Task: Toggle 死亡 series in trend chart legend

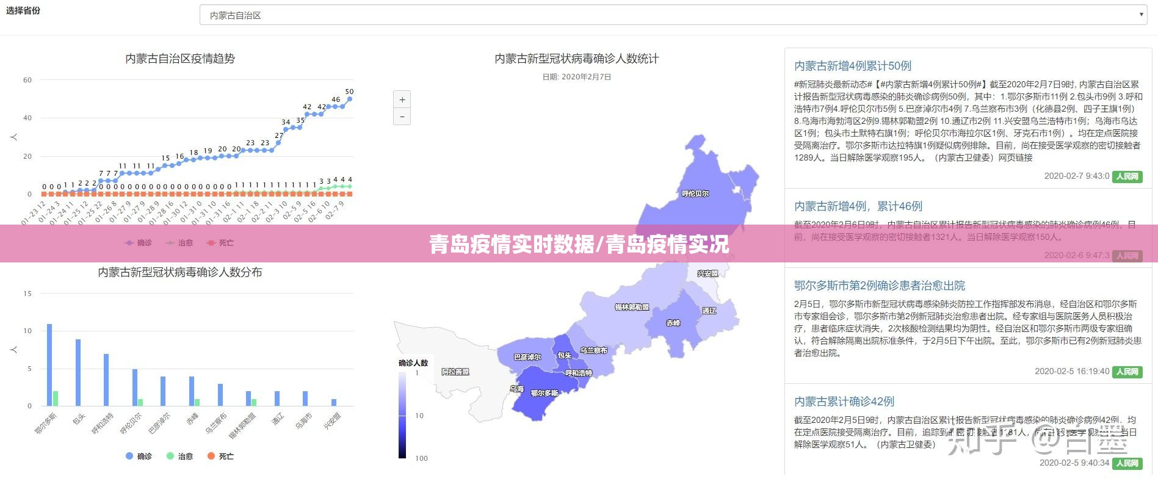Action: tap(220, 243)
